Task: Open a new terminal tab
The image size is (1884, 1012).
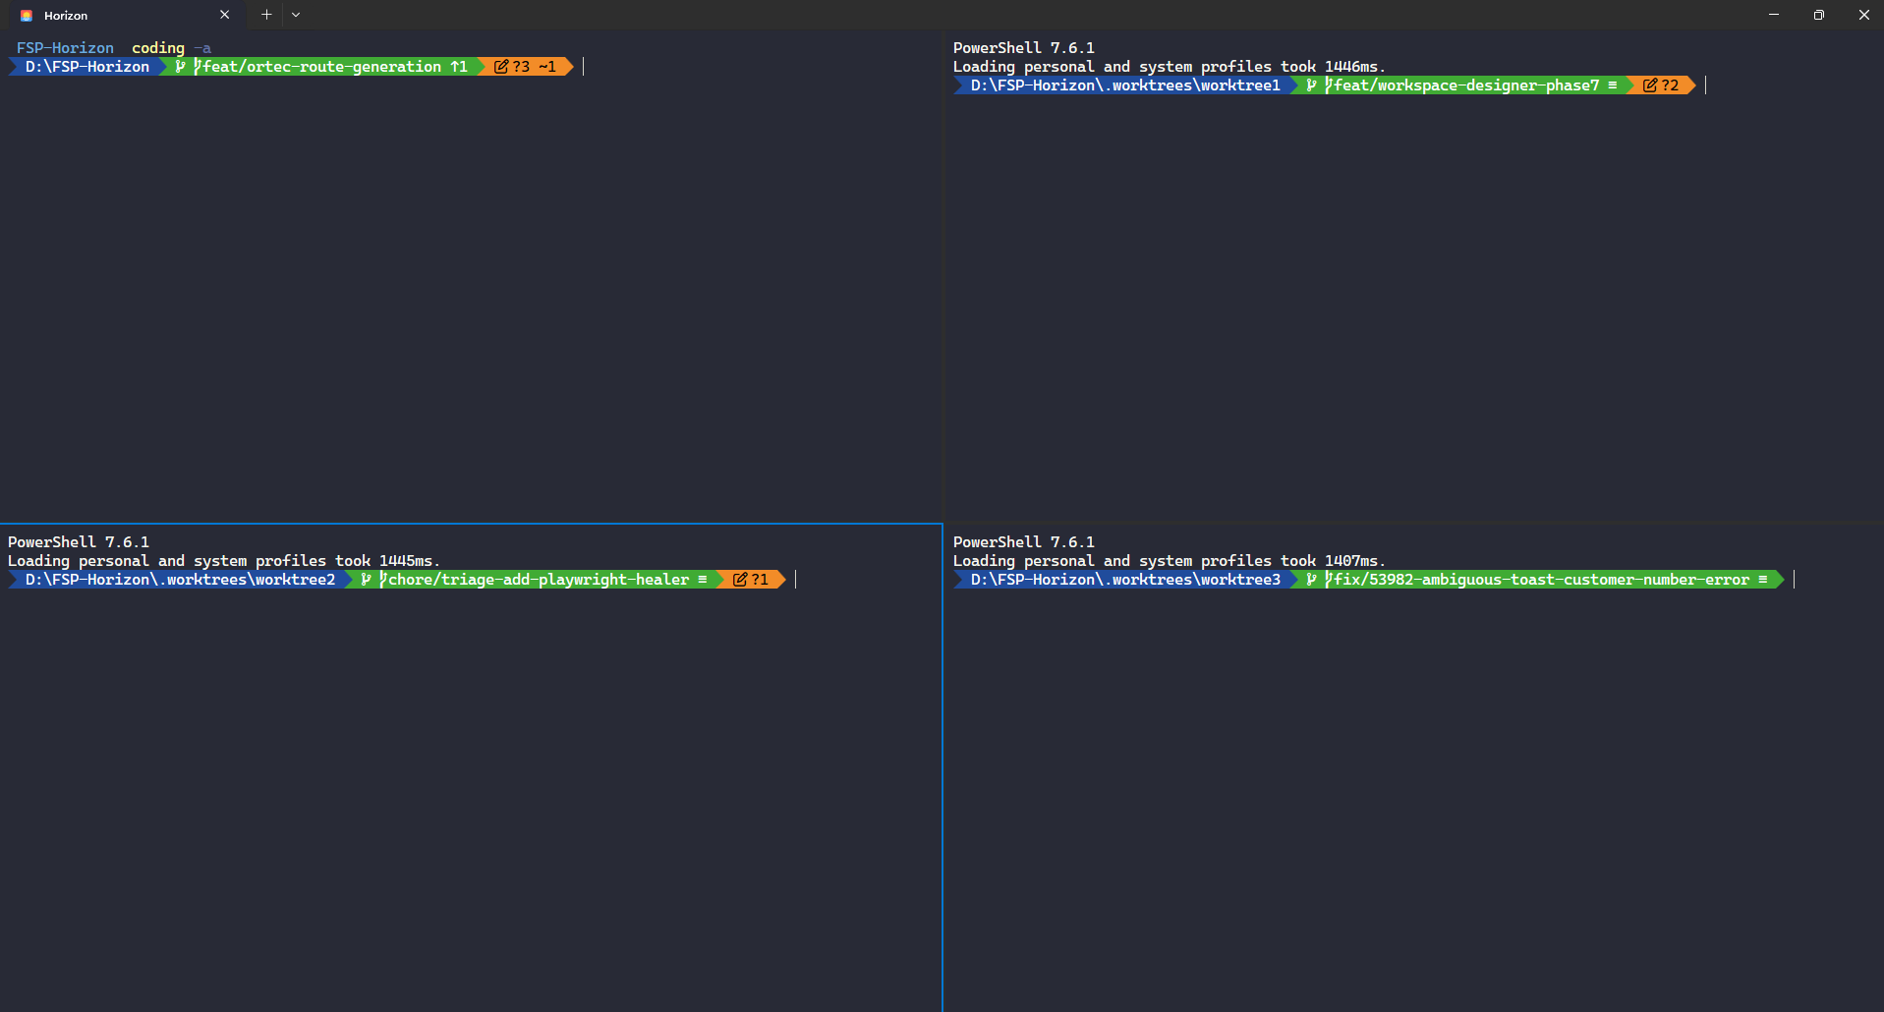Action: point(266,15)
